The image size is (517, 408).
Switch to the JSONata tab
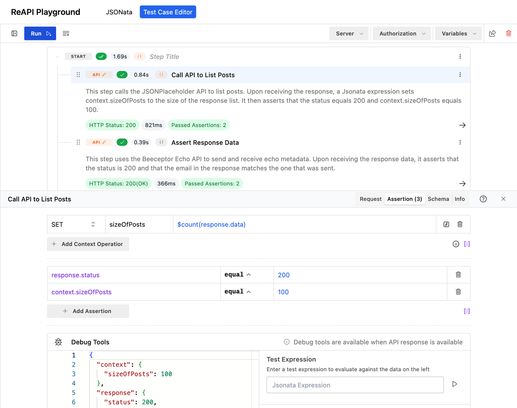coord(119,12)
